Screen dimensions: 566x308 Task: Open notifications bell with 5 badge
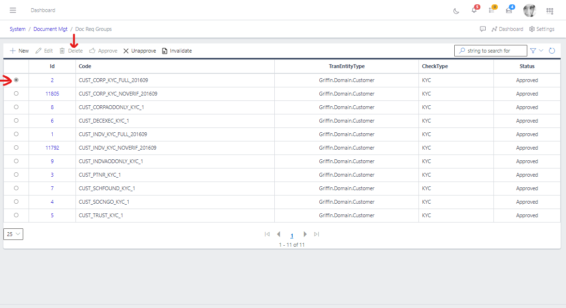[474, 10]
